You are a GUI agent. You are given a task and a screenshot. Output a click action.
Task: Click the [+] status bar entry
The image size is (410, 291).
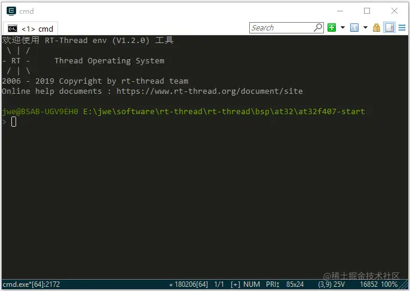[x=235, y=284]
